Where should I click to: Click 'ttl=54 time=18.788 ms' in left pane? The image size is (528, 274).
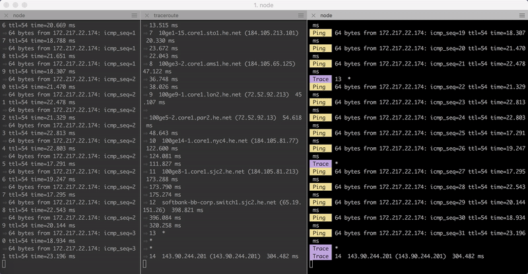[42, 41]
